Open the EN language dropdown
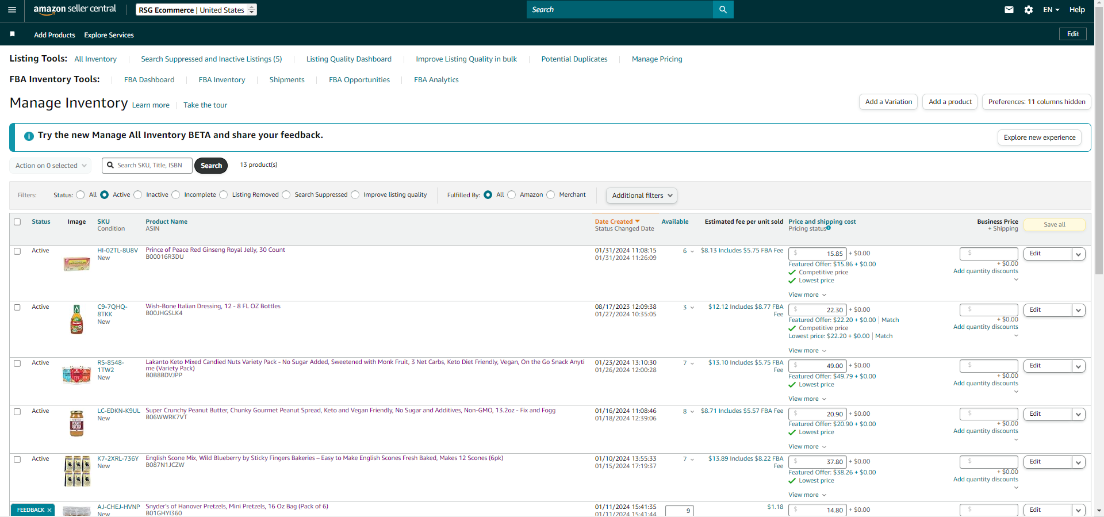The image size is (1104, 517). pyautogui.click(x=1051, y=10)
